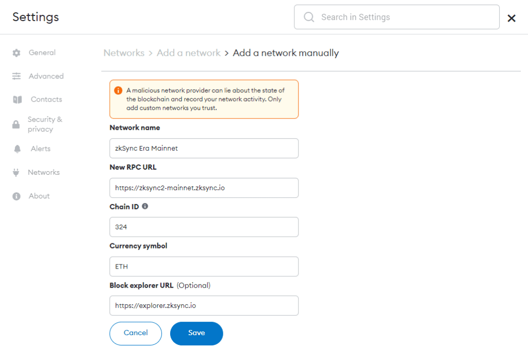This screenshot has width=528, height=348.
Task: Cancel adding the network
Action: (x=136, y=333)
